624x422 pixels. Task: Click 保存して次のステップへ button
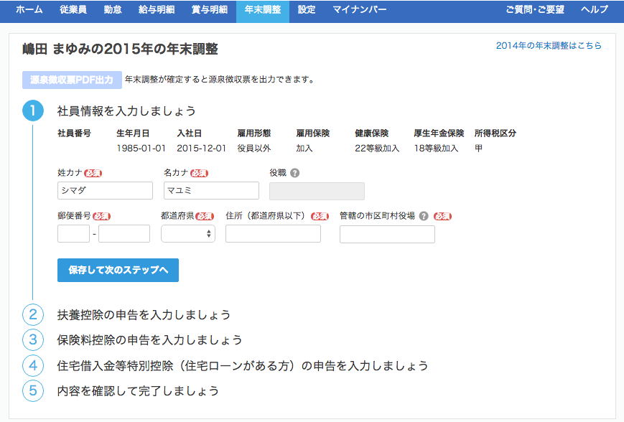tap(118, 270)
